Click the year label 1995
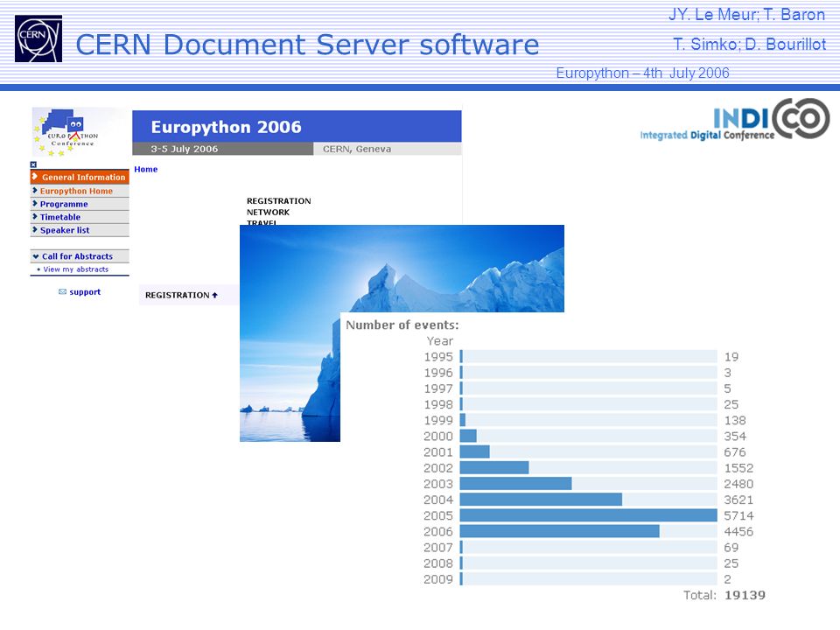 coord(438,357)
